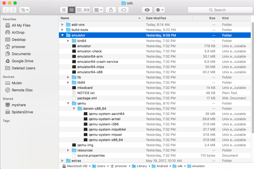Select qemu-system-i386 file
The height and width of the screenshot is (169, 254).
[155, 124]
